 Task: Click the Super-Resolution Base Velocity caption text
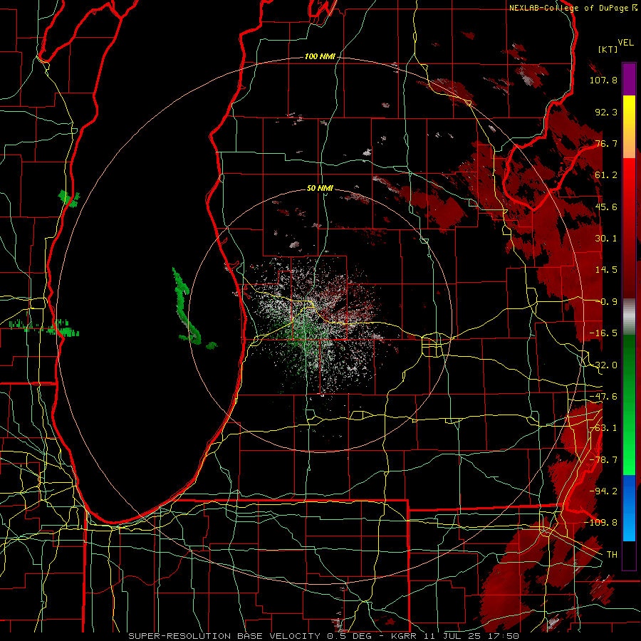point(324,636)
